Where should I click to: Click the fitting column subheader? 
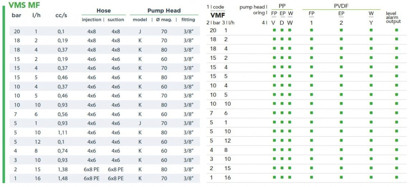[x=188, y=20]
